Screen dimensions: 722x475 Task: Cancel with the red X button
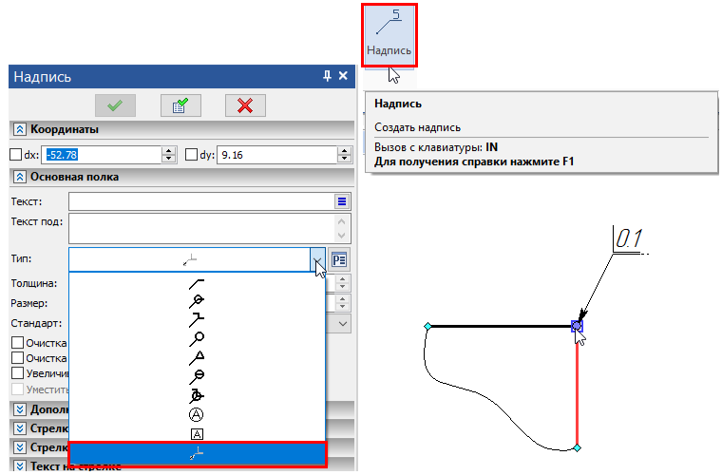click(244, 105)
